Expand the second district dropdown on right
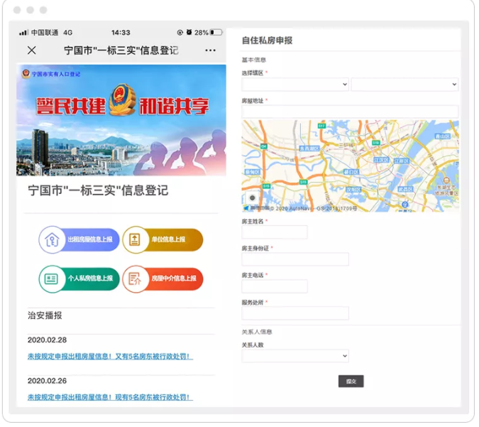This screenshot has width=479, height=427. point(404,85)
